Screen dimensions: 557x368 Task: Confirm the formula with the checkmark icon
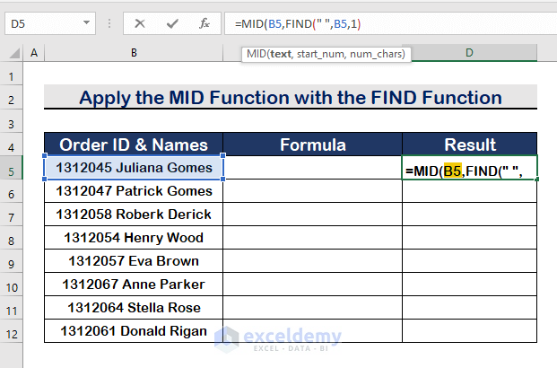coord(172,24)
